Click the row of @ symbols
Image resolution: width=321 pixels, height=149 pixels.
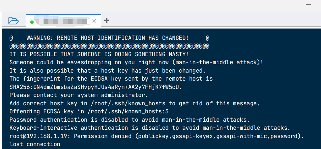pyautogui.click(x=109, y=46)
